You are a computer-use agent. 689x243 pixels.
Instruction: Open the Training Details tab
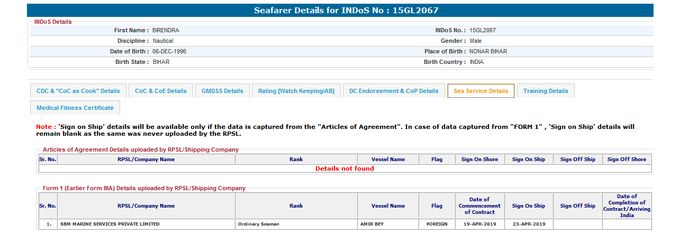point(546,91)
